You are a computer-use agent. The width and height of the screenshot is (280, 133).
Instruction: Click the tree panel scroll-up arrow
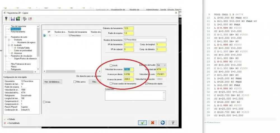[38, 26]
